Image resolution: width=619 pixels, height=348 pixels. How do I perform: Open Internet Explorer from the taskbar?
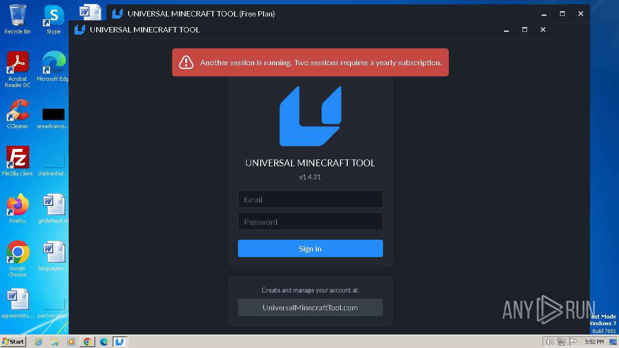39,342
